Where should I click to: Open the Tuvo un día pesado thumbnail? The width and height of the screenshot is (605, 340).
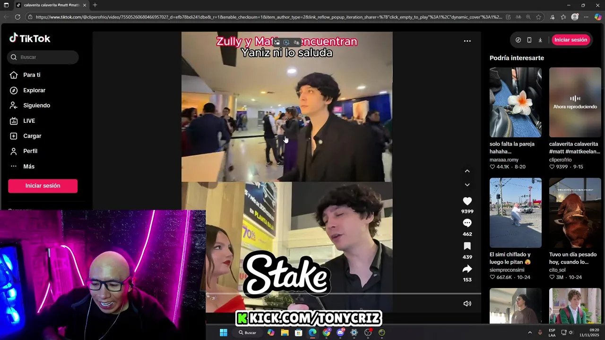tap(575, 212)
